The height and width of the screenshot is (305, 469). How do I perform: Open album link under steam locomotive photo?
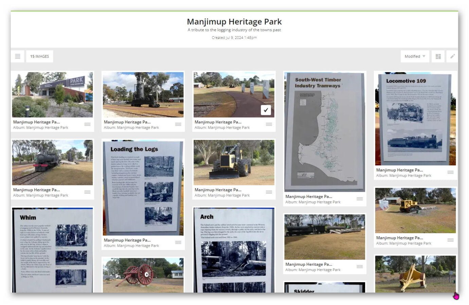(x=40, y=196)
